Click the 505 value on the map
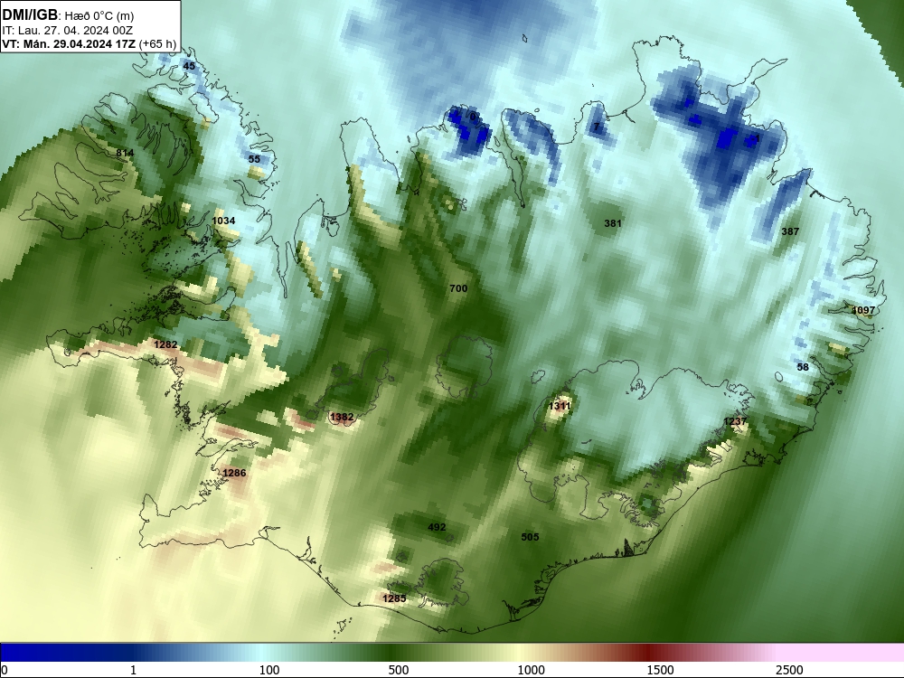 tap(530, 537)
